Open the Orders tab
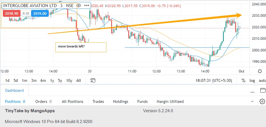Screen dimensions: 266x127 click(x=43, y=101)
